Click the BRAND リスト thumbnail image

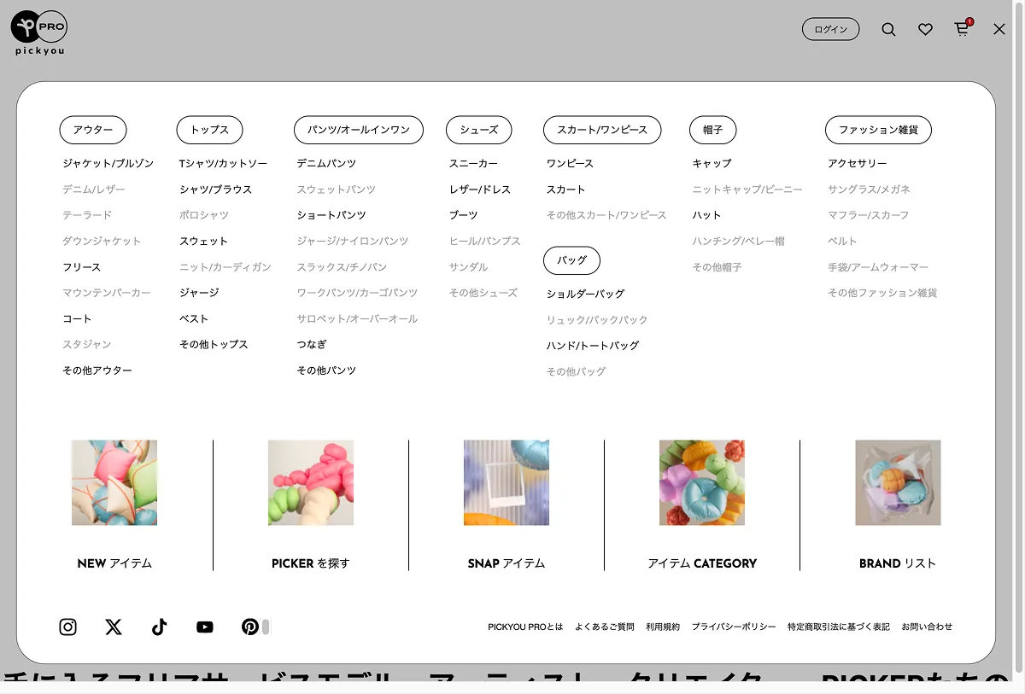point(898,483)
